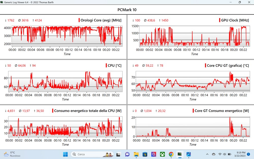
Task: Click the GPU Clock [MHz] legend
Action: [x=234, y=20]
